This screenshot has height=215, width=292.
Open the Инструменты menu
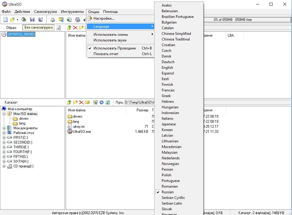(x=72, y=12)
